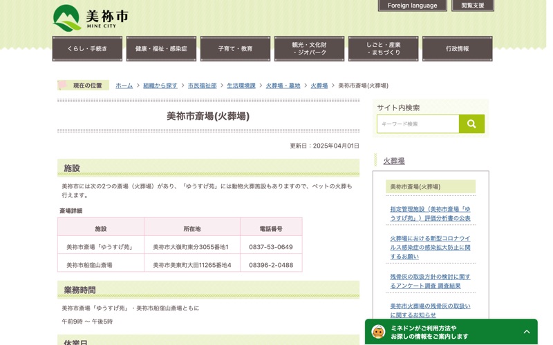553x345 pixels.
Task: Open the しごと・産業・まちづくり menu
Action: (384, 48)
